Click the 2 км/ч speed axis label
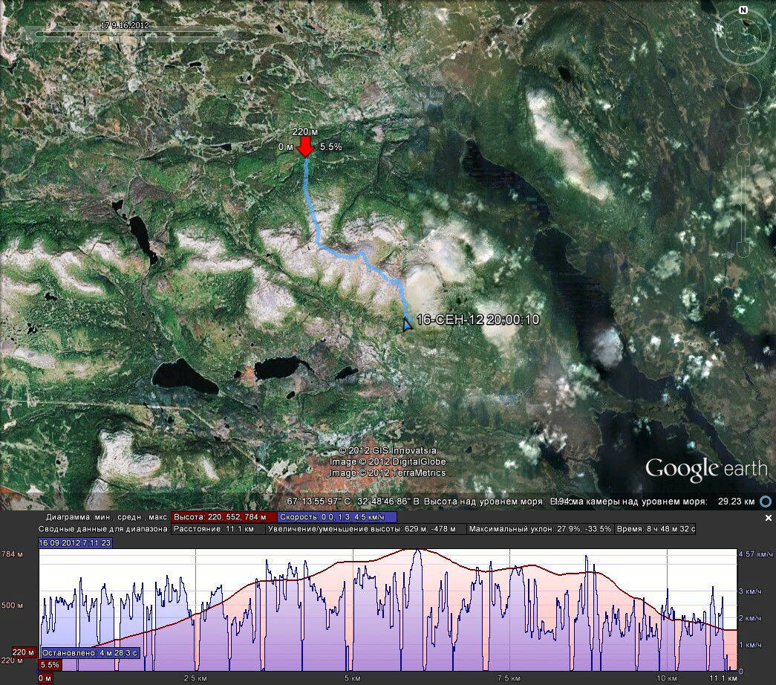Viewport: 776px width, 685px height. [x=750, y=618]
